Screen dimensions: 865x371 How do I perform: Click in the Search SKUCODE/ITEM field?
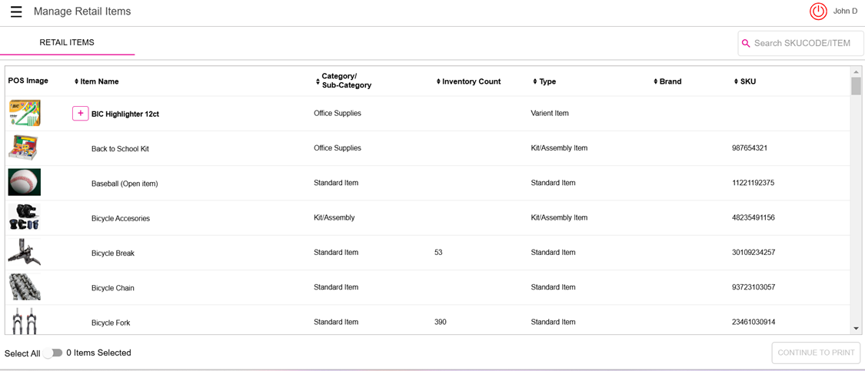[x=803, y=44]
